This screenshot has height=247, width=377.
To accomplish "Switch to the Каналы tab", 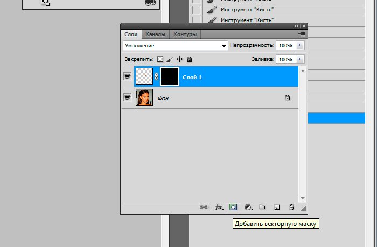I will point(155,34).
